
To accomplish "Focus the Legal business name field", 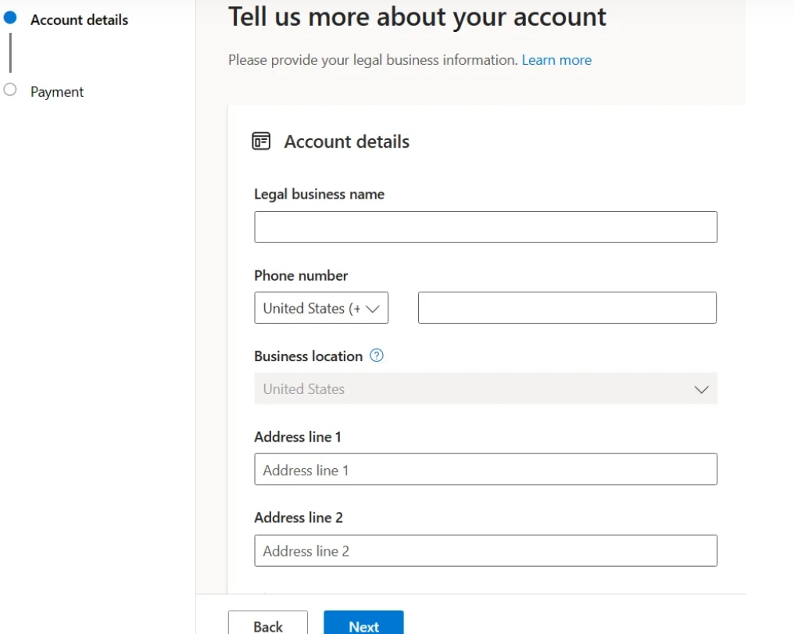I will click(485, 227).
